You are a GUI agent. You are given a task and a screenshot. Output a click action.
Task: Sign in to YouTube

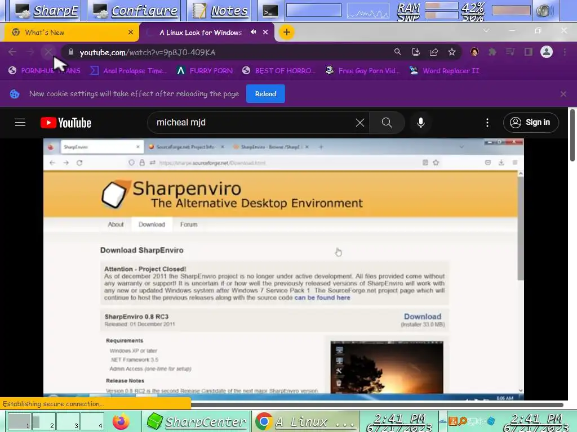point(531,122)
